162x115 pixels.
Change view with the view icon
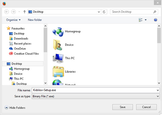click(x=141, y=20)
